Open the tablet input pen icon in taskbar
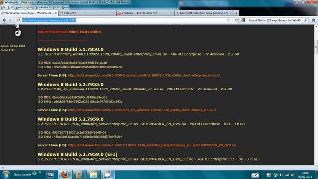The height and width of the screenshot is (179, 318). 255,175
